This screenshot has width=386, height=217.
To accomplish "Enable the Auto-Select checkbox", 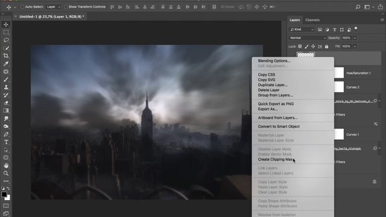I will (x=22, y=7).
